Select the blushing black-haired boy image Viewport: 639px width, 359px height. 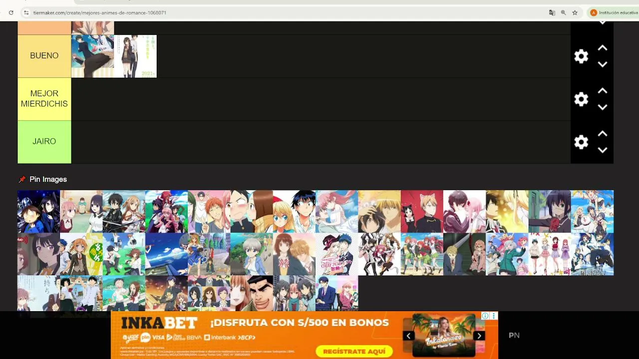(252, 211)
